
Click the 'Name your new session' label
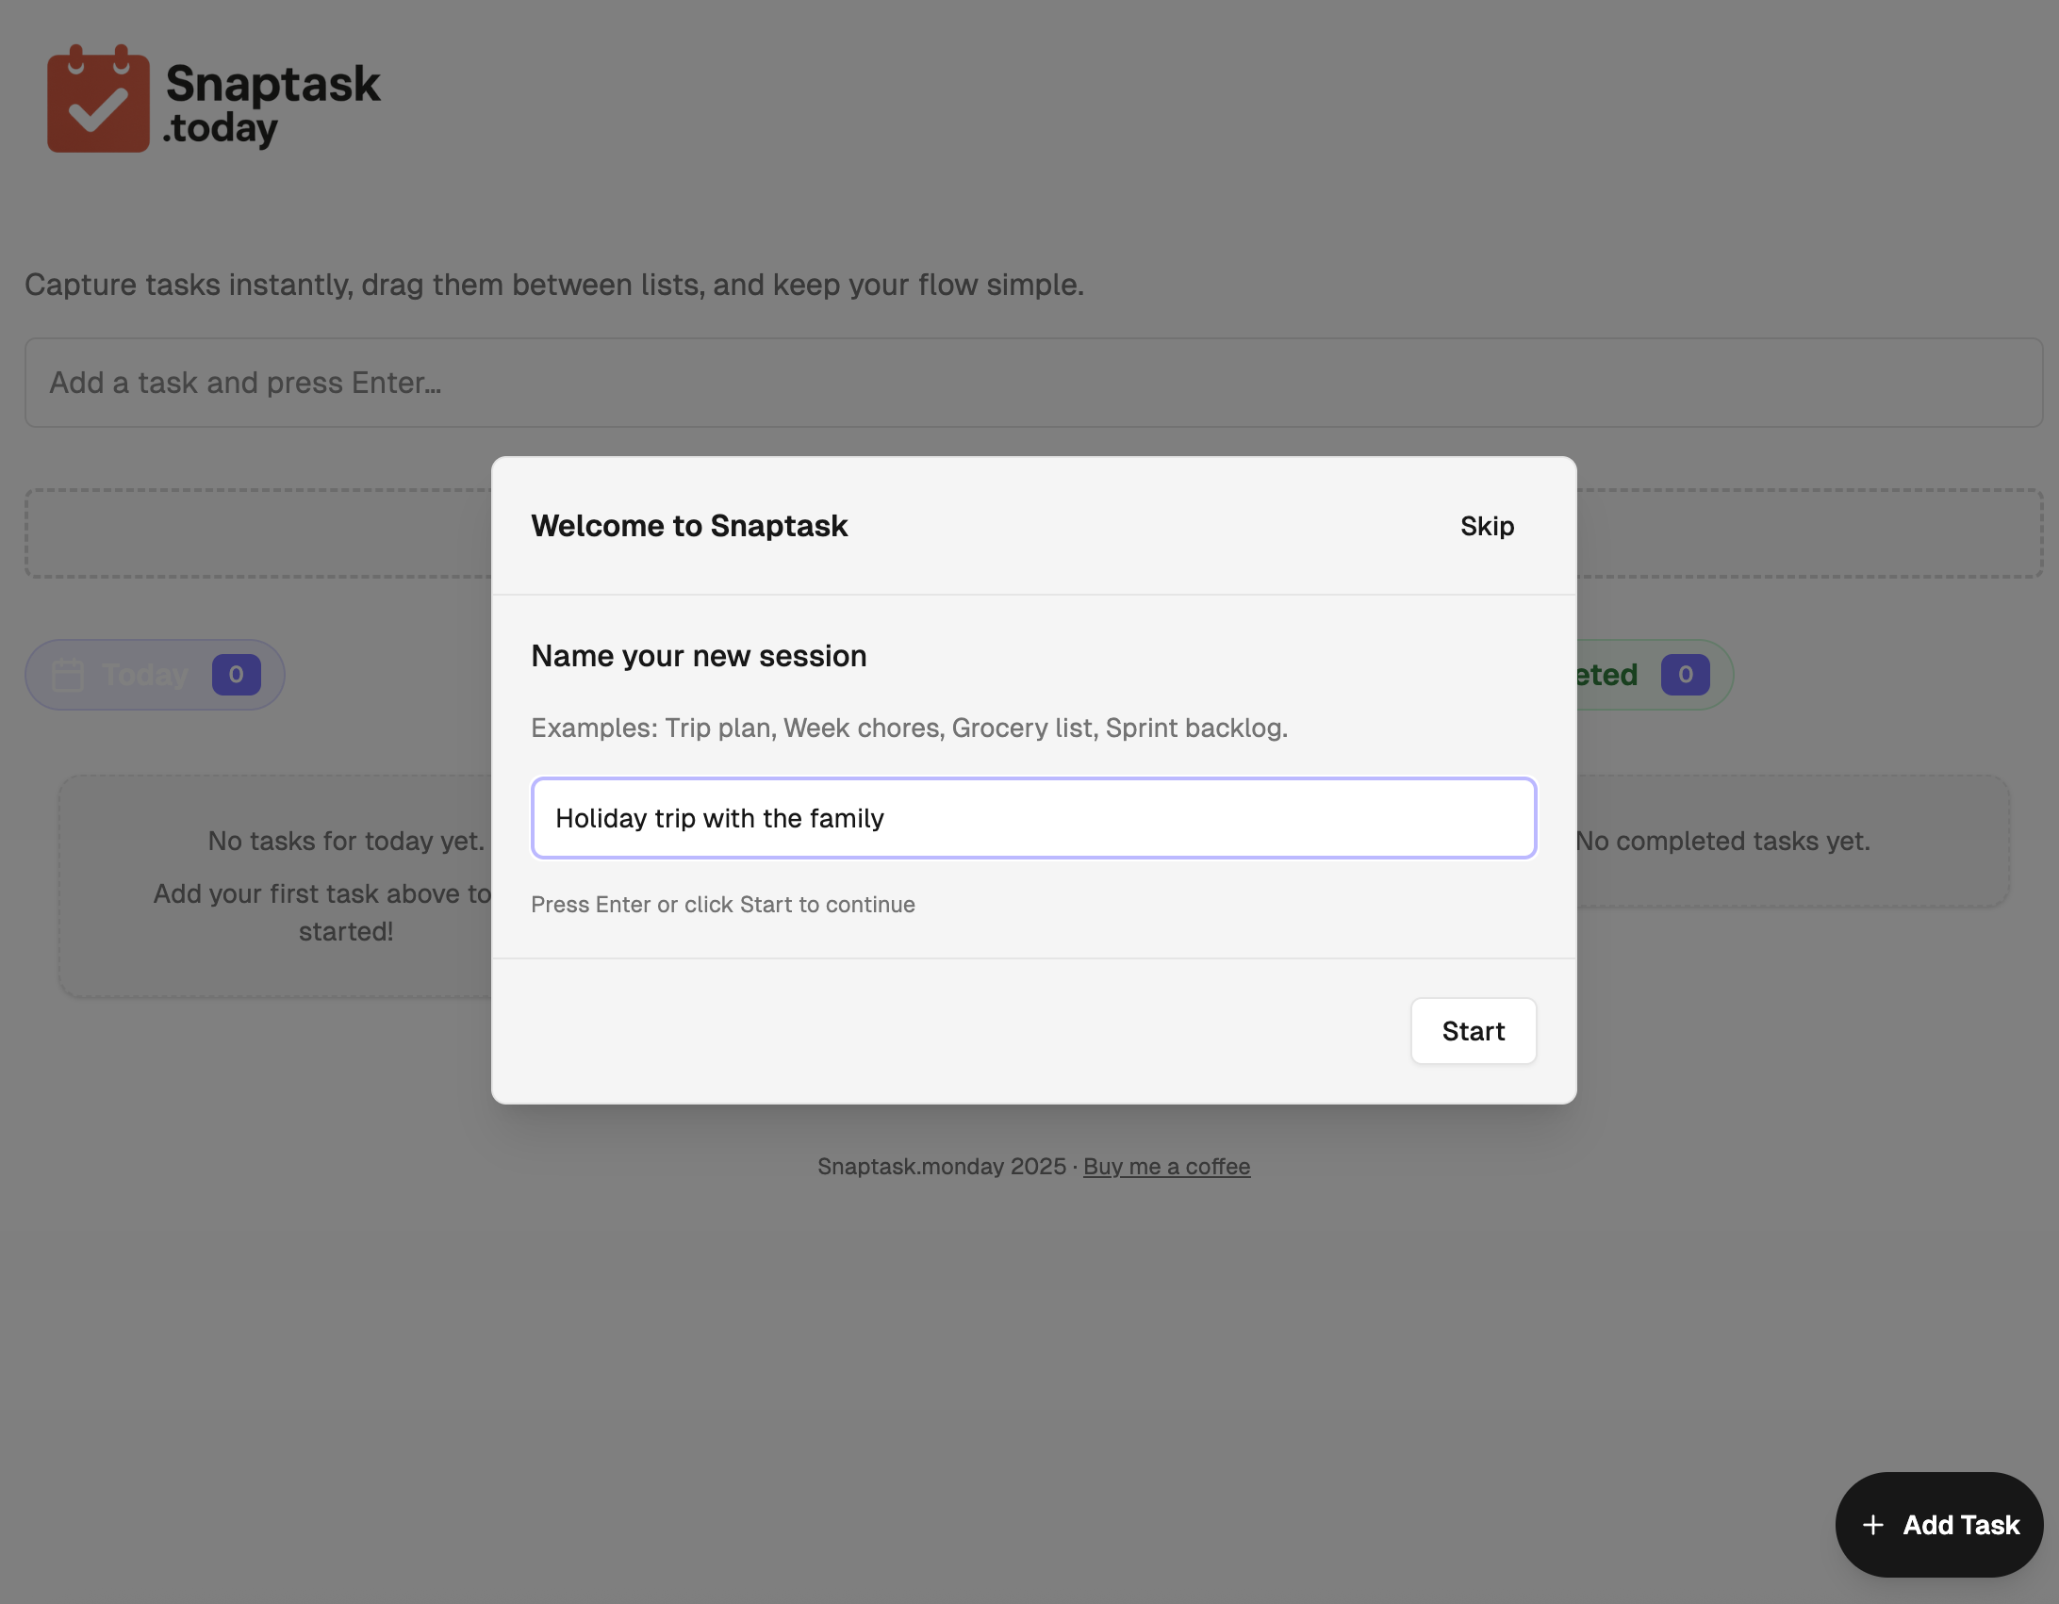699,656
